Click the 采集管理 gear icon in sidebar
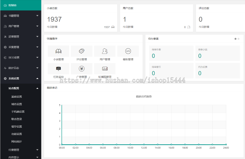 pyautogui.click(x=5, y=47)
